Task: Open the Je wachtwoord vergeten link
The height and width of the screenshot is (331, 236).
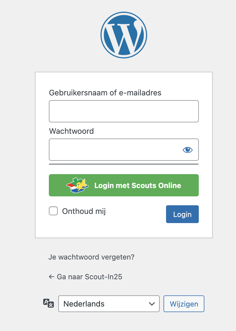Action: pyautogui.click(x=92, y=257)
